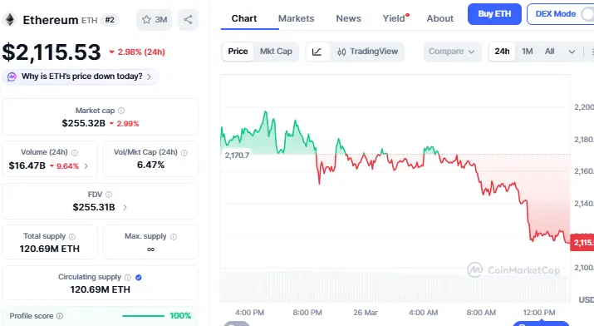Set chart range to All
The height and width of the screenshot is (326, 594).
click(550, 52)
